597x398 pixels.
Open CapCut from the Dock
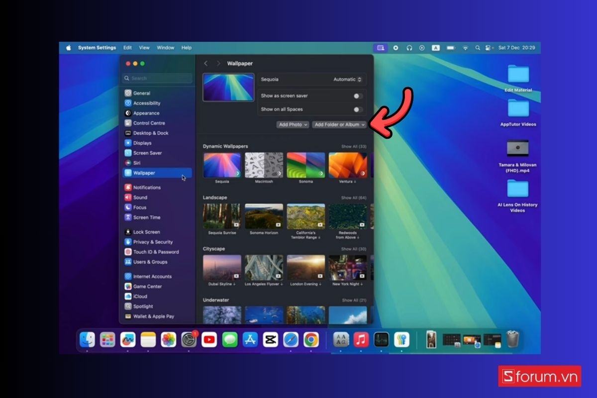(271, 340)
